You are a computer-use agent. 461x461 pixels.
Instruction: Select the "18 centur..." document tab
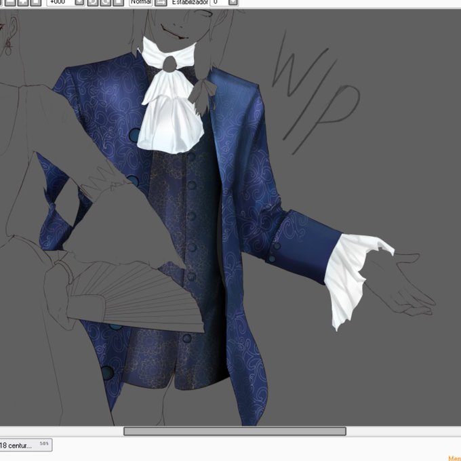[25, 445]
